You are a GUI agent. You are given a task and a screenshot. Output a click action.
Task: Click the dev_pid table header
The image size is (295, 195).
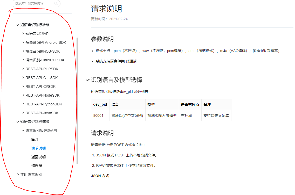click(x=100, y=104)
